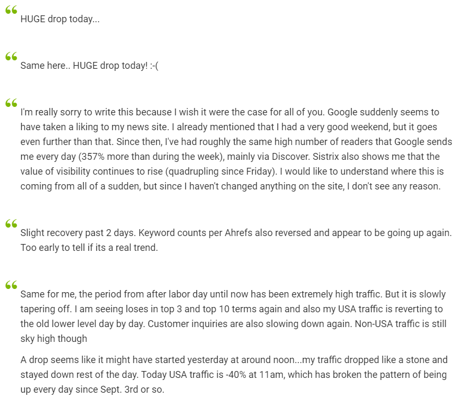Click "sky high though" text
475x398 pixels.
click(53, 339)
